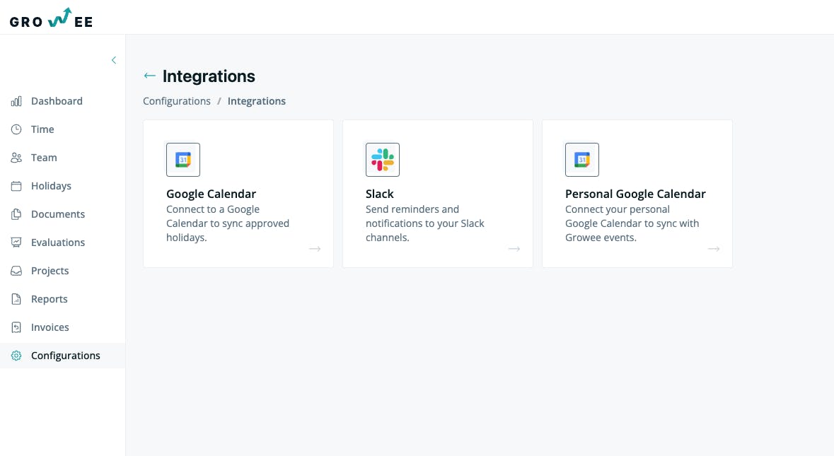This screenshot has width=834, height=456.
Task: Click the Holidays calendar icon in the sidebar
Action: tap(16, 186)
